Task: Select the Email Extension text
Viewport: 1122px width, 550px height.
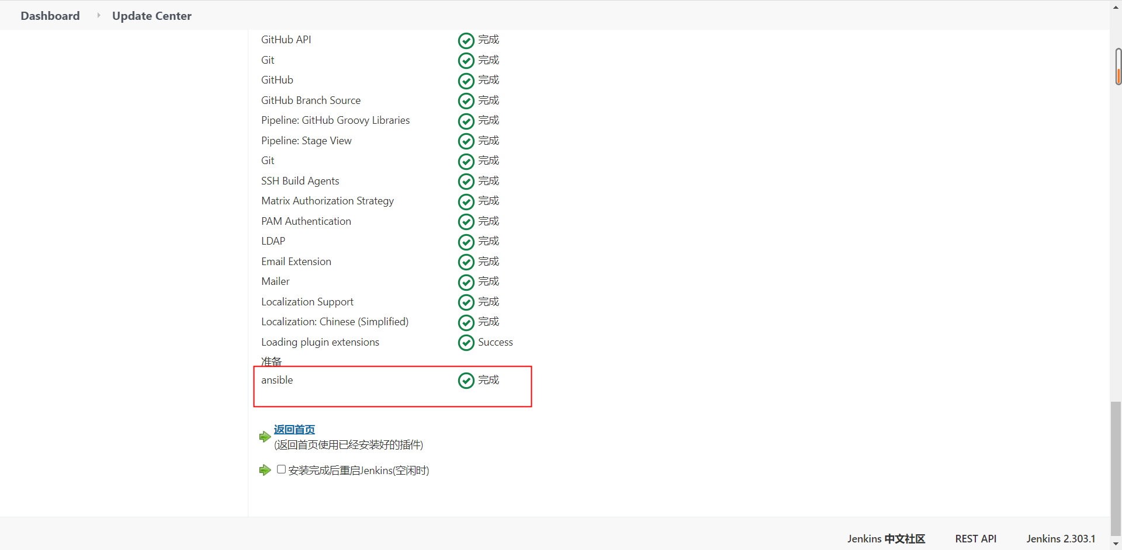Action: pos(296,262)
